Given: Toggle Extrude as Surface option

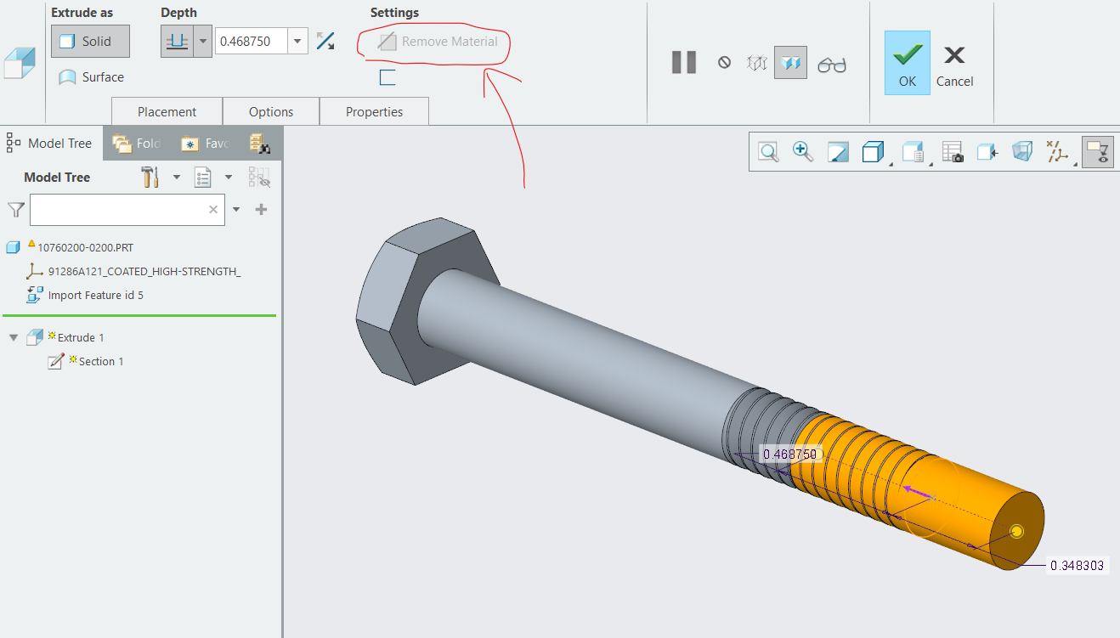Looking at the screenshot, I should point(91,77).
